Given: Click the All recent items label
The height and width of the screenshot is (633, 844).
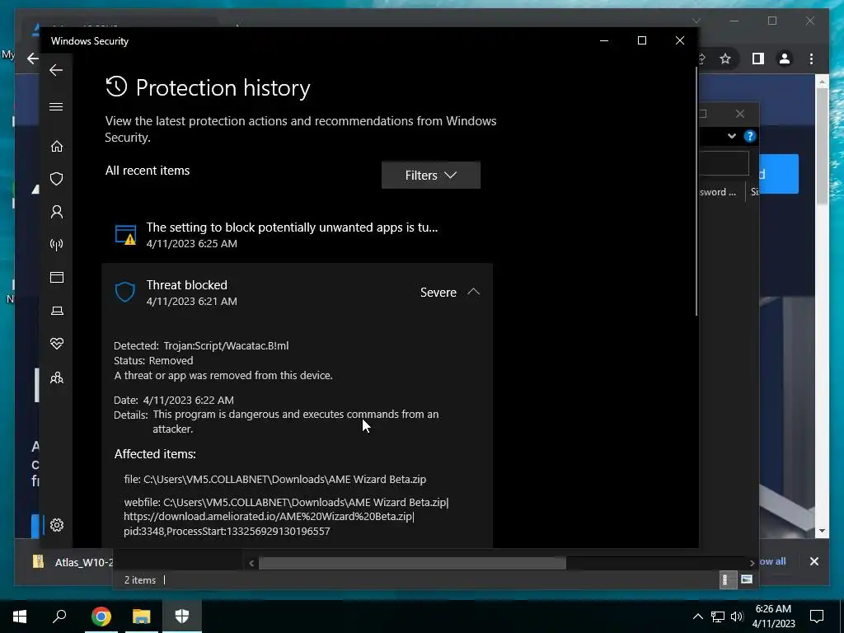Looking at the screenshot, I should click(148, 171).
